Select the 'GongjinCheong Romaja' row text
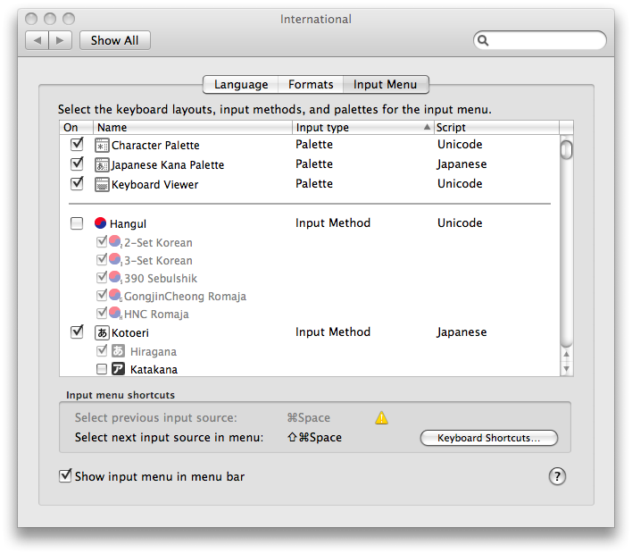This screenshot has width=632, height=554. (185, 296)
